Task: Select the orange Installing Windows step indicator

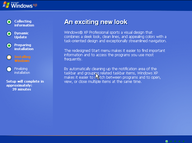Action: coord(9,57)
